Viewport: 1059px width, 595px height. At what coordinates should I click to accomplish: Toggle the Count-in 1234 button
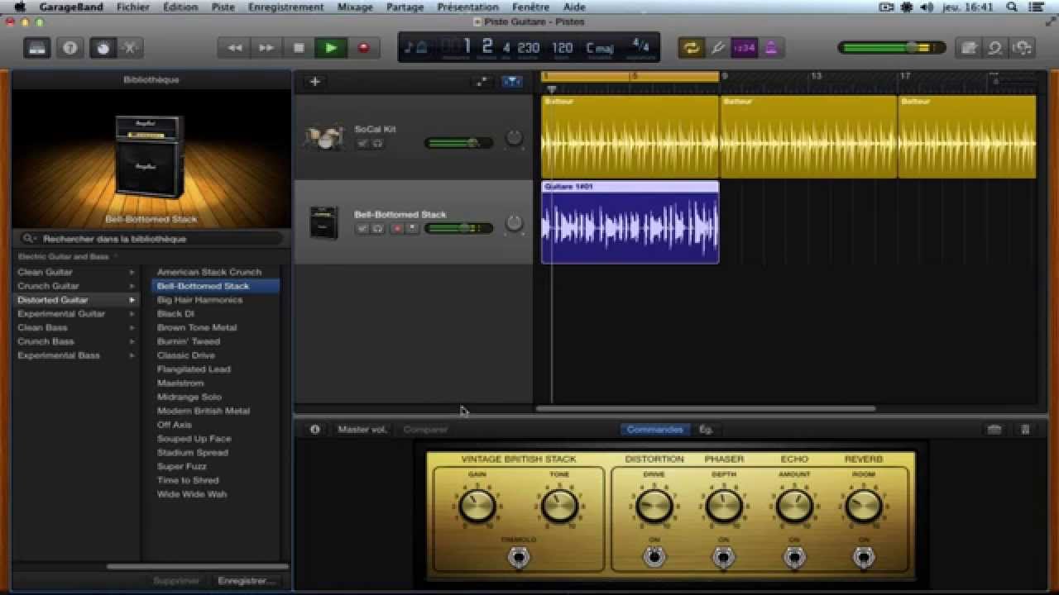pos(745,48)
